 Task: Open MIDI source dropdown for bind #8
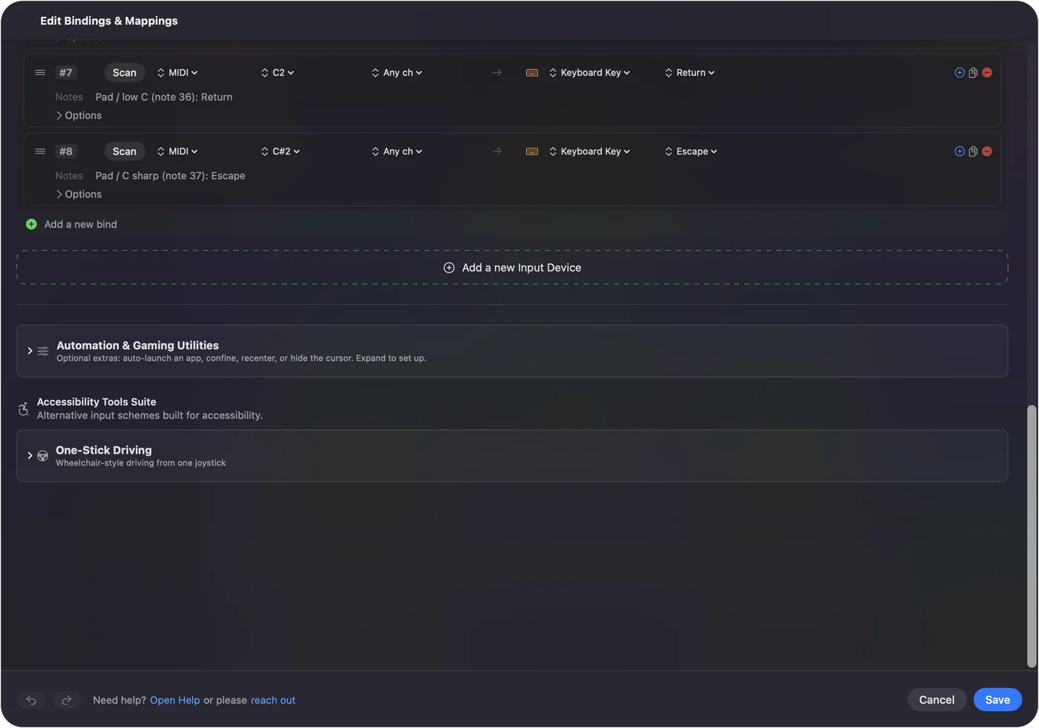pos(177,151)
